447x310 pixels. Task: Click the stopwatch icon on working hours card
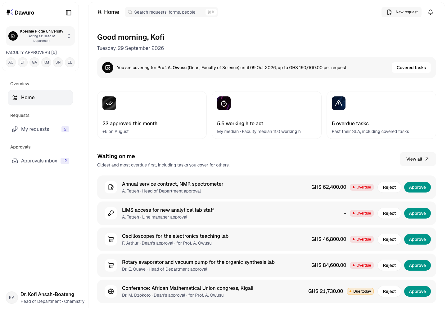[x=224, y=103]
